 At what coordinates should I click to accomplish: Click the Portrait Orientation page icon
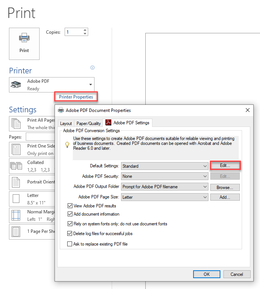tap(16, 182)
